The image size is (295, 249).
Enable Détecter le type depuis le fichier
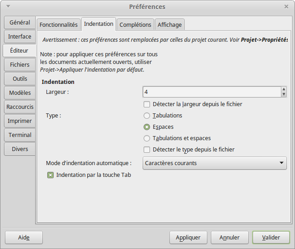tap(147, 150)
